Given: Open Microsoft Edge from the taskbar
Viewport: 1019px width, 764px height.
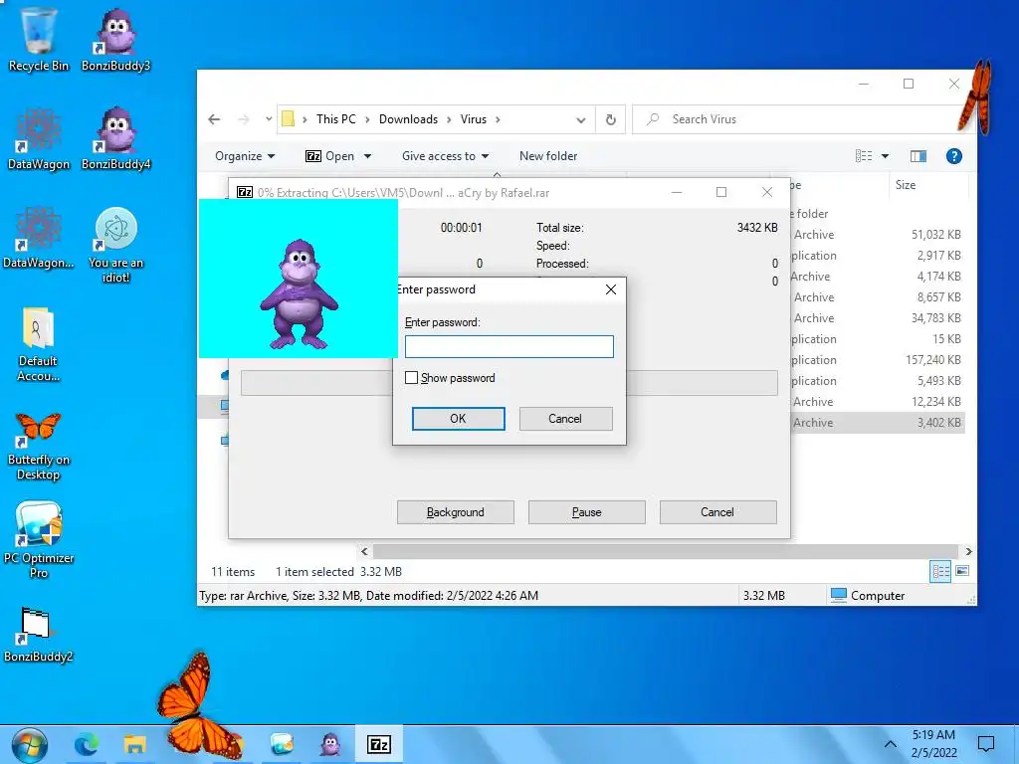Looking at the screenshot, I should 87,745.
